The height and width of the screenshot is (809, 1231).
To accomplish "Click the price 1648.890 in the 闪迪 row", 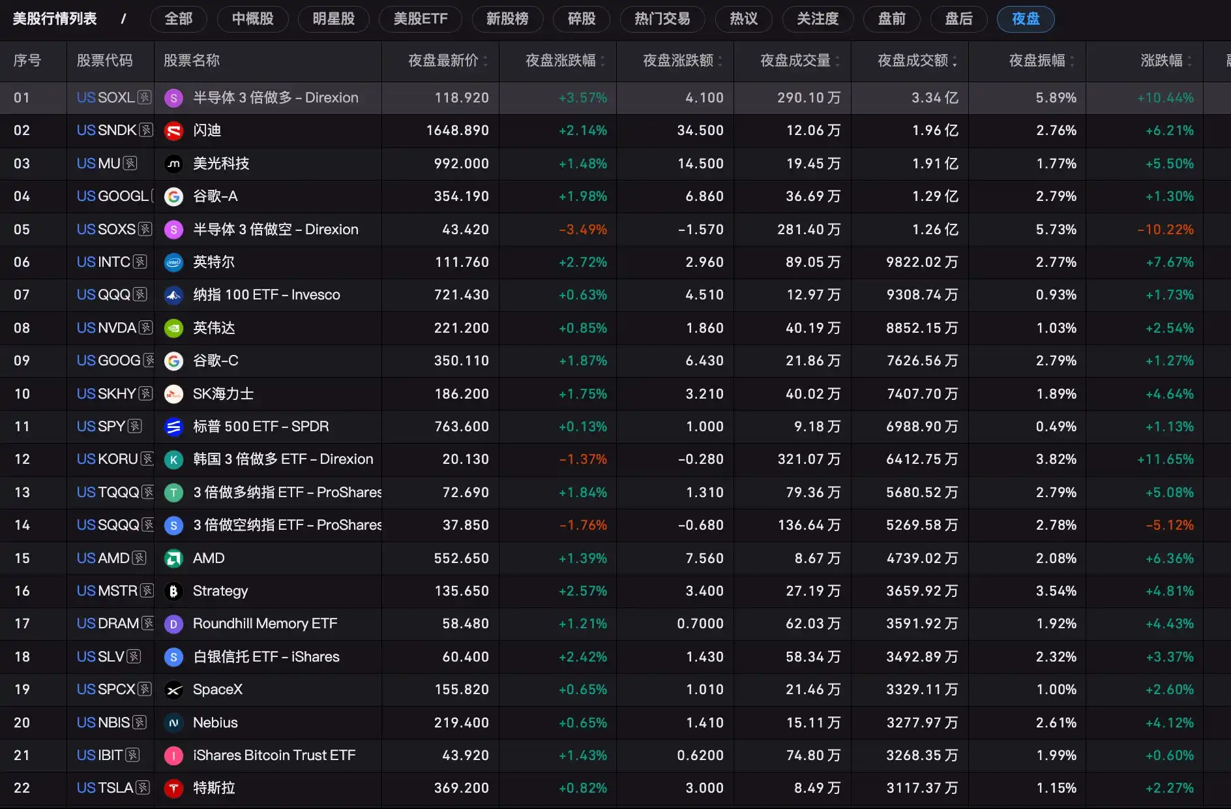I will coord(458,130).
